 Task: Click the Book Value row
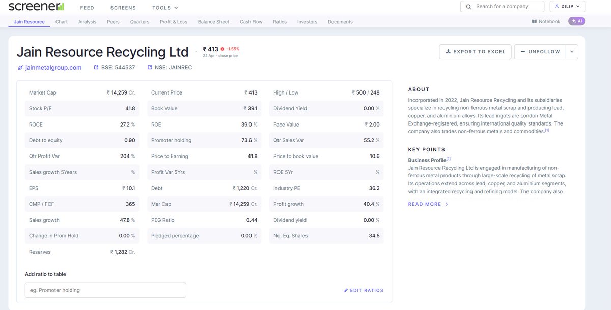[x=204, y=108]
